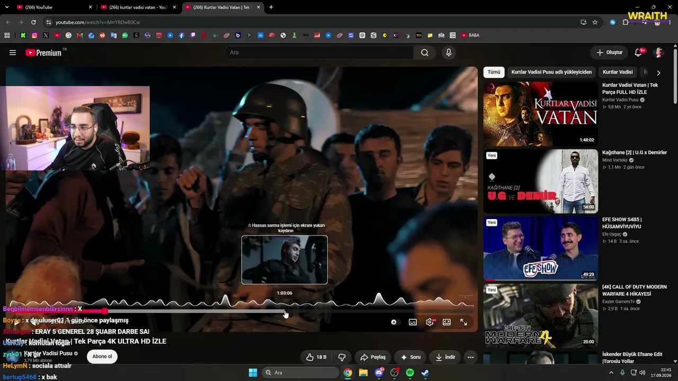Open the notifications bell
The image size is (678, 381).
click(x=638, y=52)
